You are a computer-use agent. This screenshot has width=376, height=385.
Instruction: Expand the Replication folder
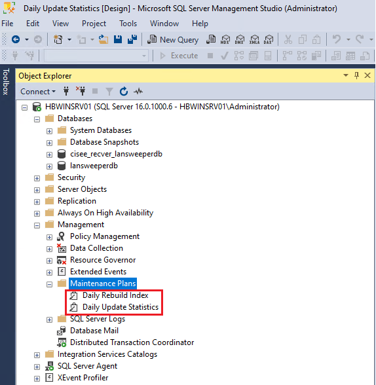(37, 202)
